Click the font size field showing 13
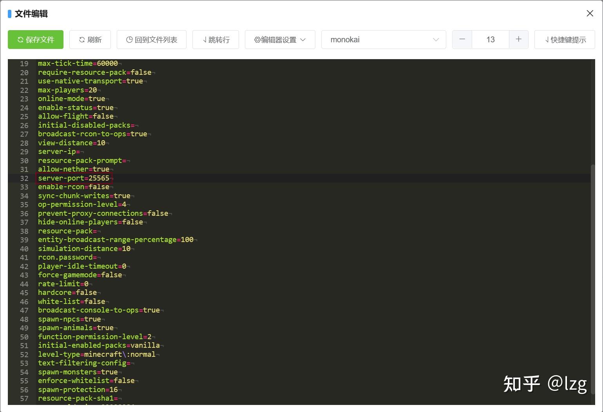The height and width of the screenshot is (412, 603). (x=491, y=39)
